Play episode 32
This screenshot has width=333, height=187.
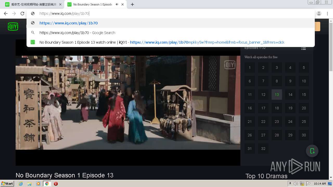263,149
